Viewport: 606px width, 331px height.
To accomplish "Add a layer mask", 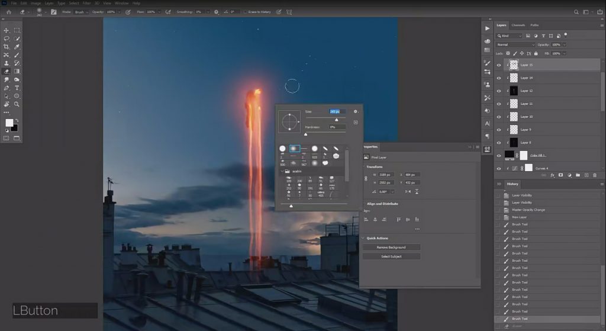I will click(x=561, y=175).
